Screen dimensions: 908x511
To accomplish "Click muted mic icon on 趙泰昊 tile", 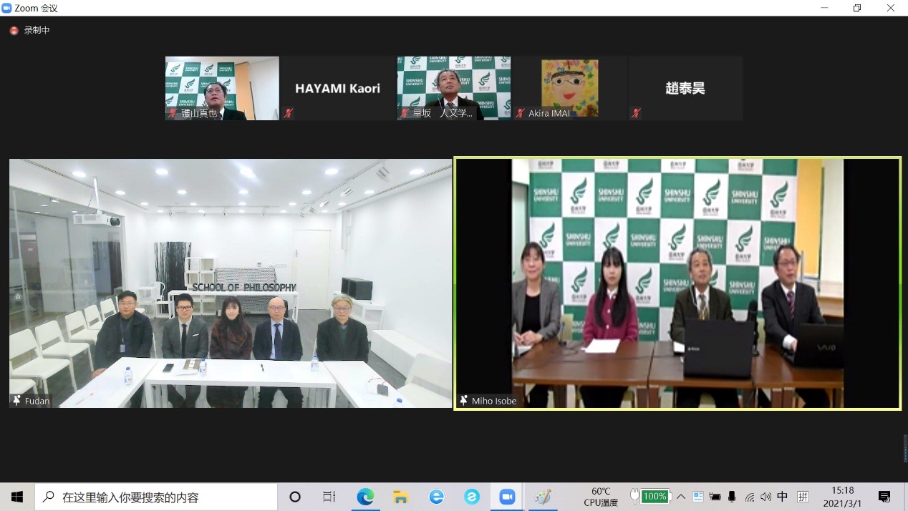I will 636,113.
